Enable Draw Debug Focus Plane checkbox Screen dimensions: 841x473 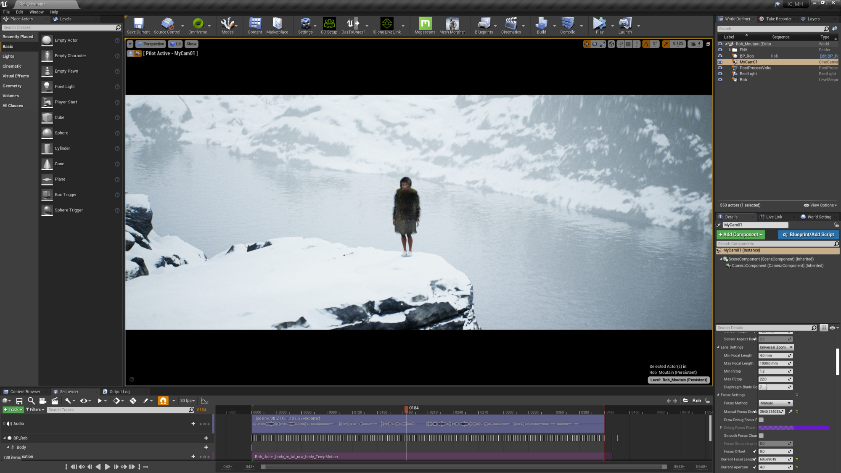pos(761,420)
